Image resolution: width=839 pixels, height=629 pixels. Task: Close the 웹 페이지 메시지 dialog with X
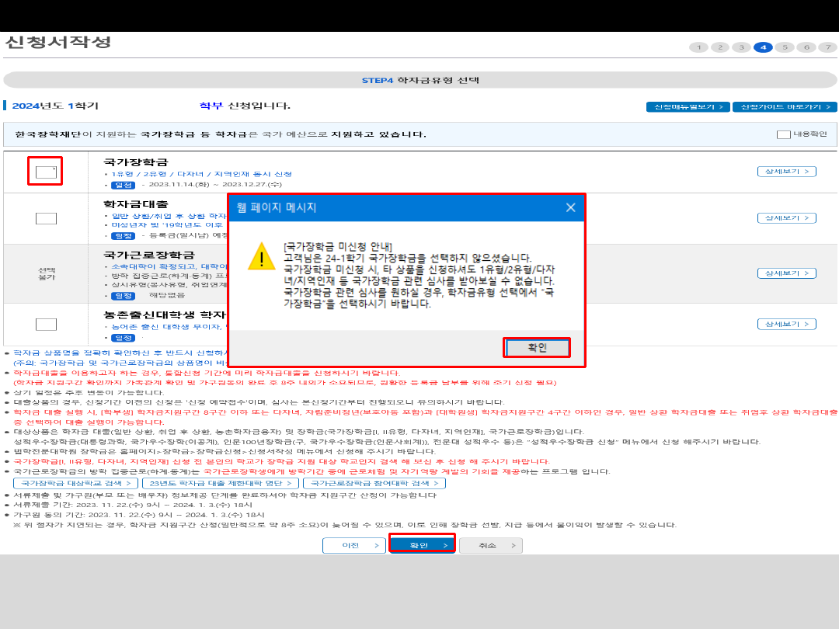click(570, 207)
